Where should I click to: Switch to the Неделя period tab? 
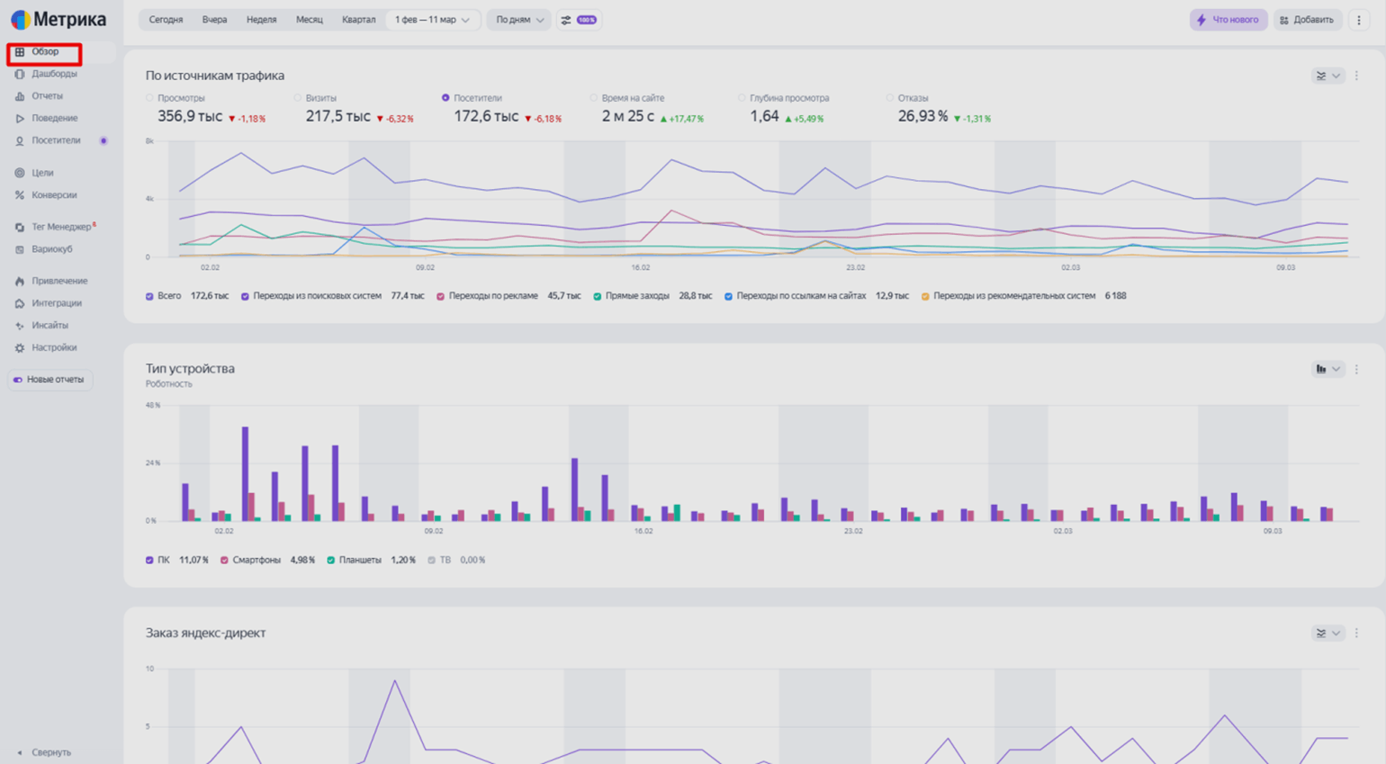[261, 20]
